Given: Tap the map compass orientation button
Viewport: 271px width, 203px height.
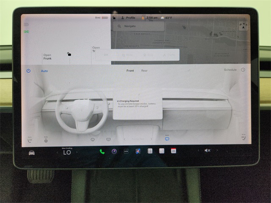Looking at the screenshot, I should (243, 26).
